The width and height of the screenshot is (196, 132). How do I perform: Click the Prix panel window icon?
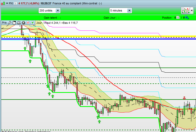coord(14,23)
